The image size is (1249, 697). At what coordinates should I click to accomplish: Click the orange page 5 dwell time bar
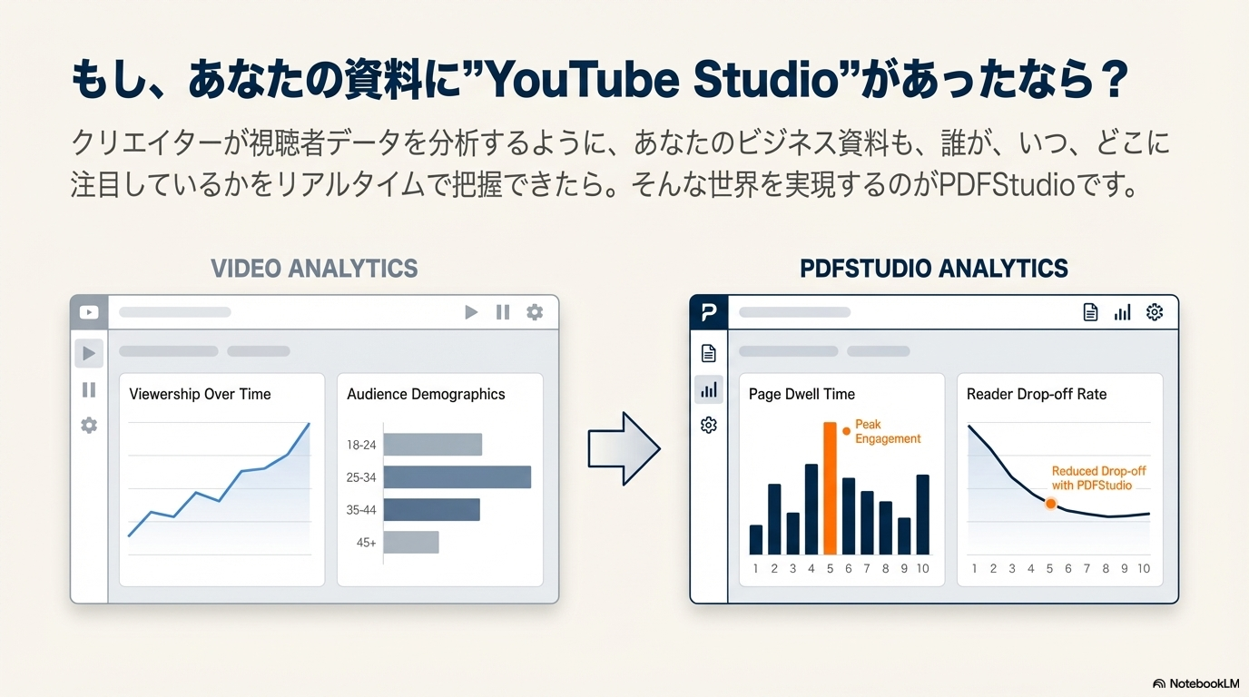point(830,488)
